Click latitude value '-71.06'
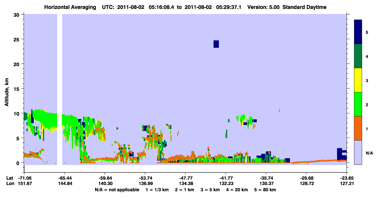Viewport: 385px width, 198px height. 24,178
